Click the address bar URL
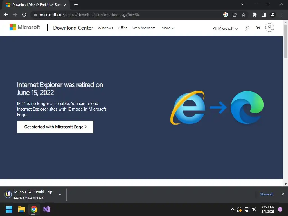 point(89,15)
